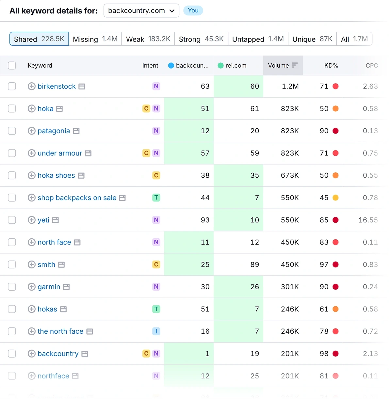
Task: Click the plus icon next to under armour
Action: (32, 153)
